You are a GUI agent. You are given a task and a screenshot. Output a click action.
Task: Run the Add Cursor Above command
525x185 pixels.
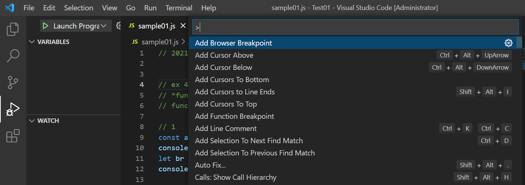(353, 55)
